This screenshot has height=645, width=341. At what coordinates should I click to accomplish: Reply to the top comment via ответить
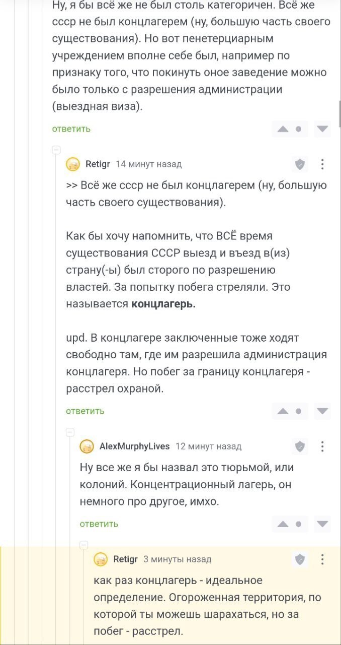coord(71,129)
